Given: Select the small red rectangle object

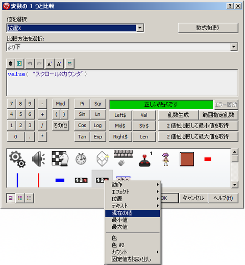Looking at the screenshot, I should click(x=208, y=159).
